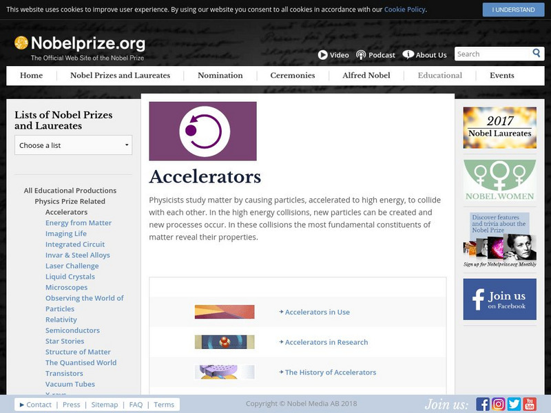The width and height of the screenshot is (551, 413).
Task: Click the Nobelprize.org medal logo icon
Action: [x=21, y=43]
